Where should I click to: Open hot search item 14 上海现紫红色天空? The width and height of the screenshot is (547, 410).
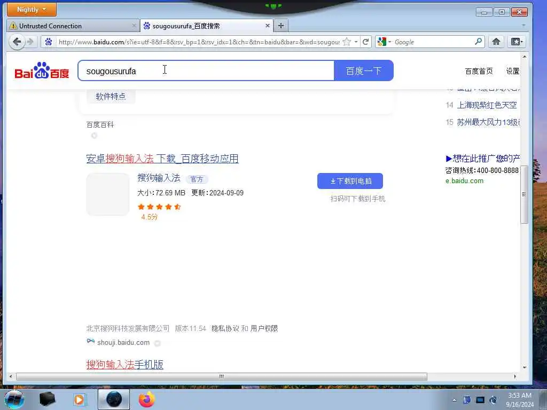pos(487,105)
